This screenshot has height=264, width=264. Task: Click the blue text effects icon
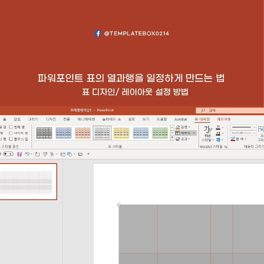point(218,139)
